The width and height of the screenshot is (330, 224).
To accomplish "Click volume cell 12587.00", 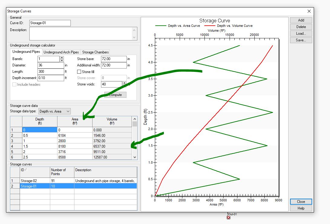I will 112,157.
